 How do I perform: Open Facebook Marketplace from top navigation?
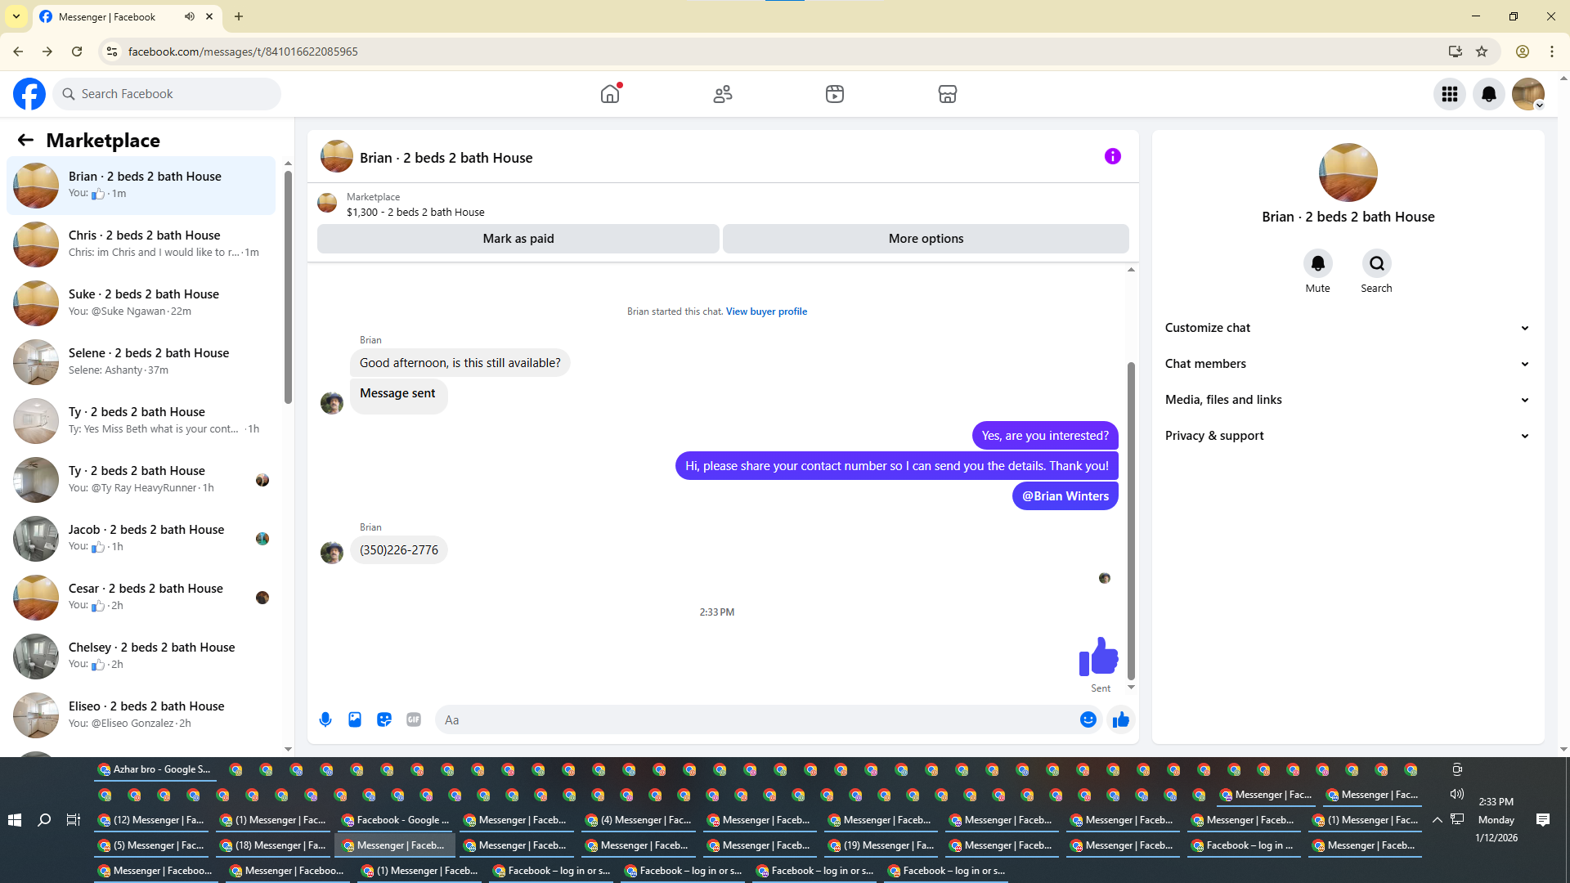947,94
